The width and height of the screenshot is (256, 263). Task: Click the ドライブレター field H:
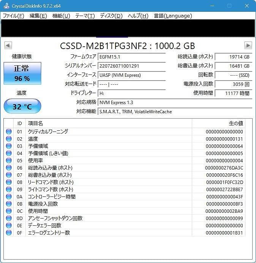[131, 93]
